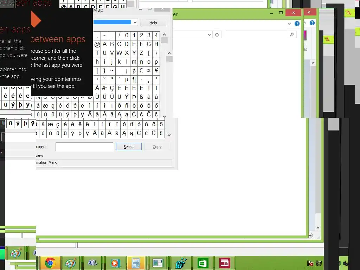Click the blue cubes taskbar icon
Viewport: 360px width, 270px height.
click(x=181, y=263)
